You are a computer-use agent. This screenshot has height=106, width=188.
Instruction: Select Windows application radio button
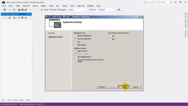coord(76,36)
